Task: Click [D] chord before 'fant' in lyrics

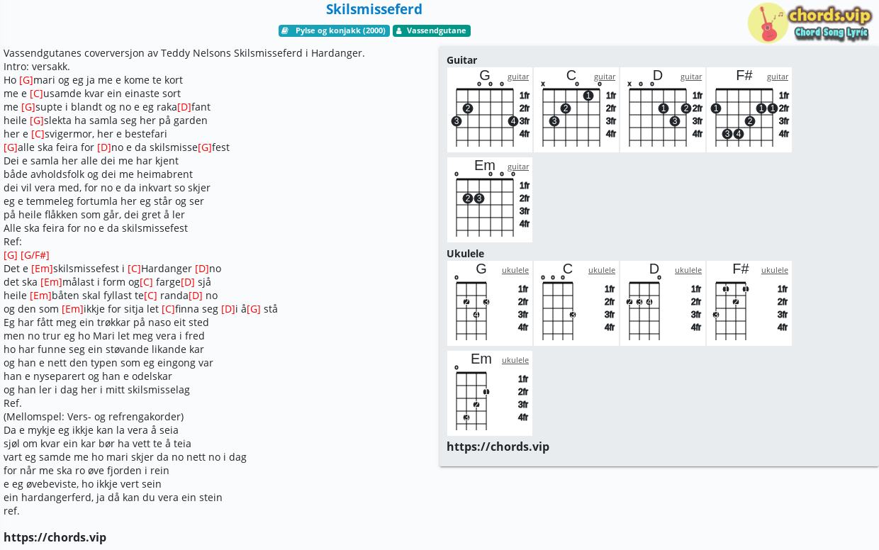Action: [184, 107]
